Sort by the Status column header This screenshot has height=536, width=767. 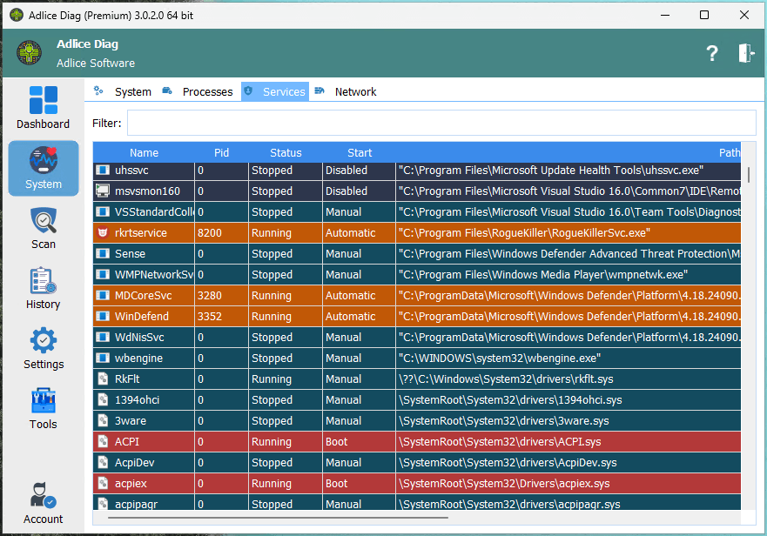[285, 152]
